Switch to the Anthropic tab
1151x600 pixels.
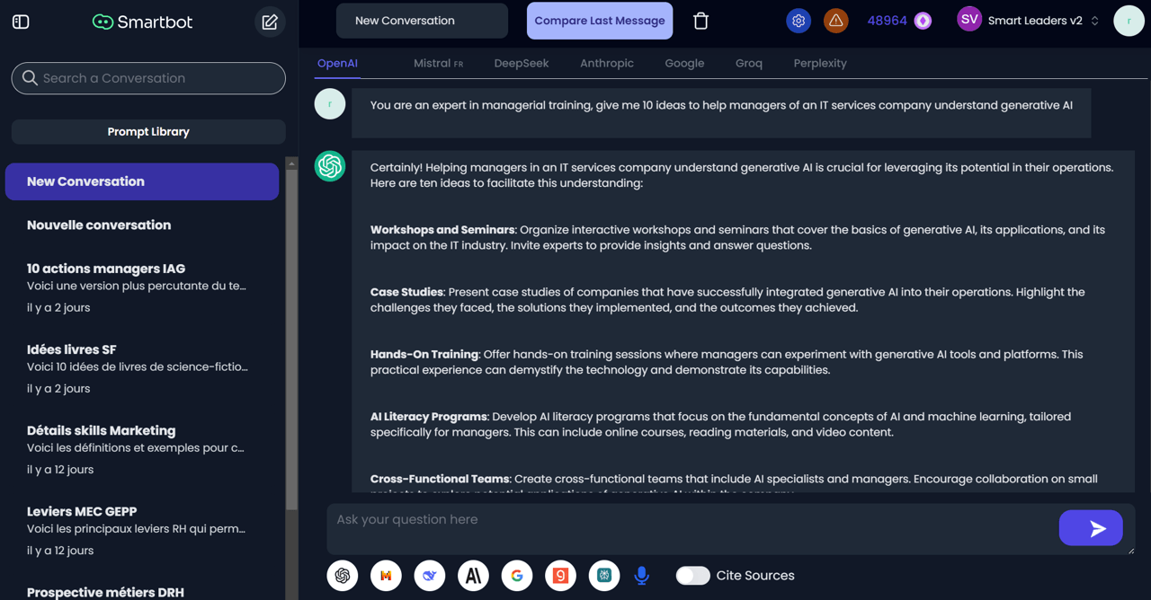click(x=606, y=63)
